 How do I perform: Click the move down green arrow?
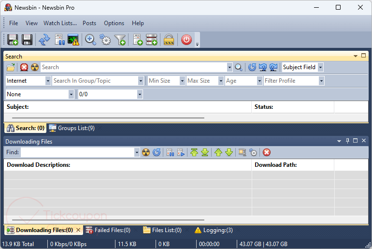(x=229, y=152)
